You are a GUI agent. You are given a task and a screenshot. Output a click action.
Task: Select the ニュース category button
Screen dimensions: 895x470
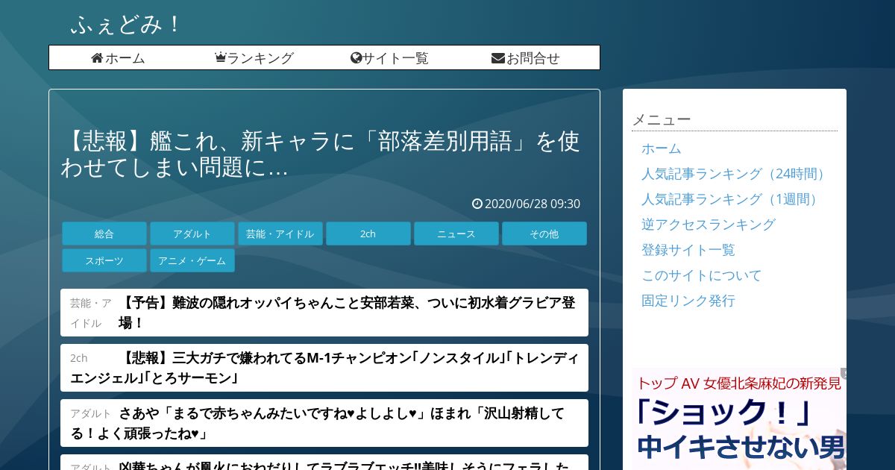(x=456, y=234)
